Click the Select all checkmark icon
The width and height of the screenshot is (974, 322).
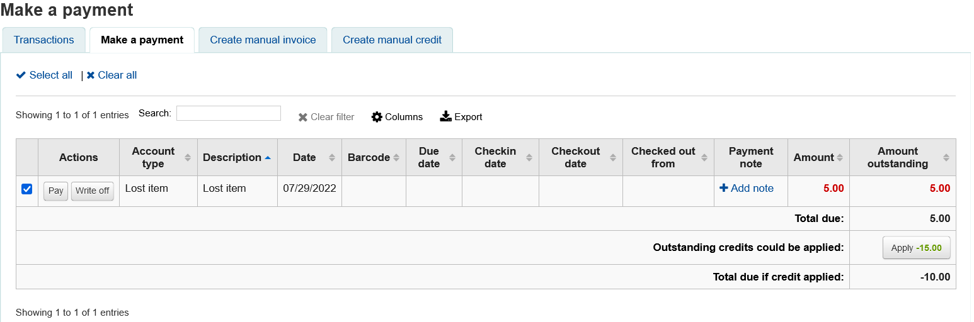point(21,75)
